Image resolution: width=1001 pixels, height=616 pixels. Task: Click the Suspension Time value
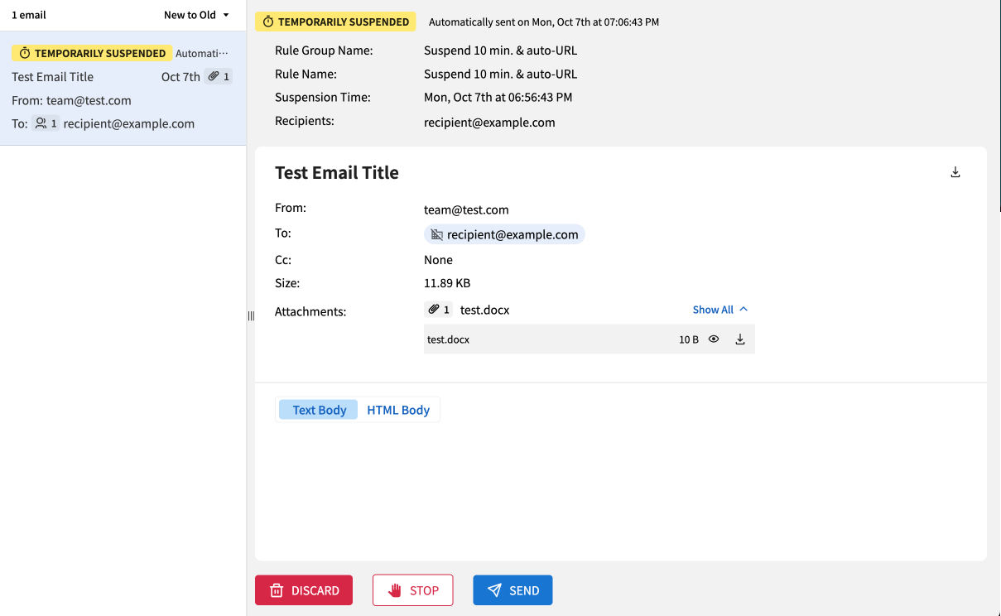pos(498,97)
